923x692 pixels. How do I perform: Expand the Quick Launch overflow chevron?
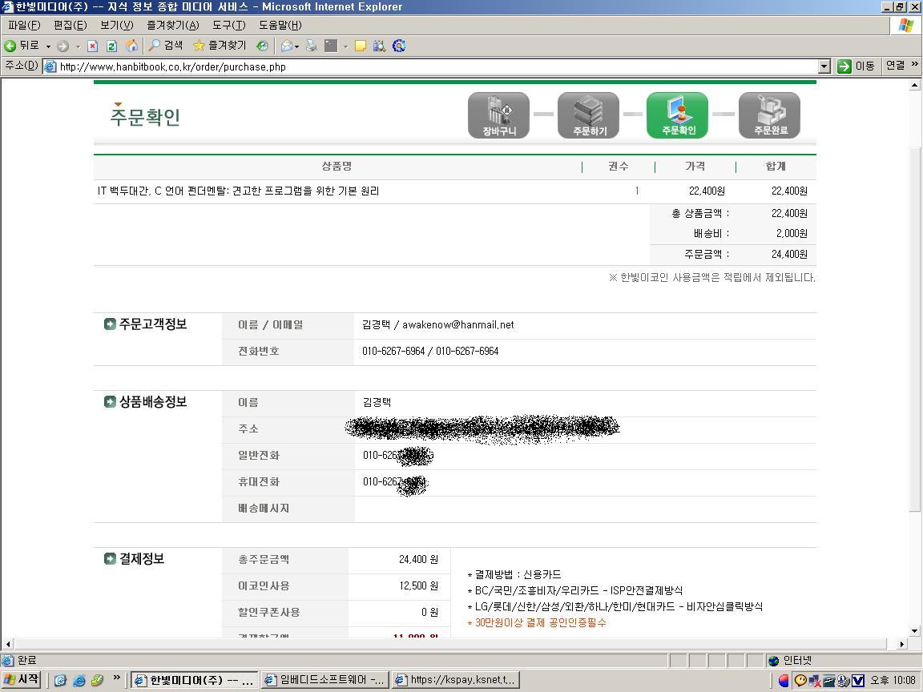coord(116,678)
